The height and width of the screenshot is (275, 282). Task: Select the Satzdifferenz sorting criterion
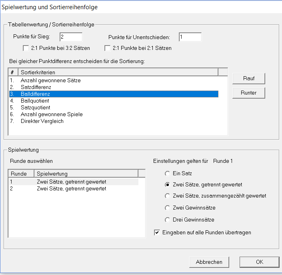pyautogui.click(x=36, y=87)
